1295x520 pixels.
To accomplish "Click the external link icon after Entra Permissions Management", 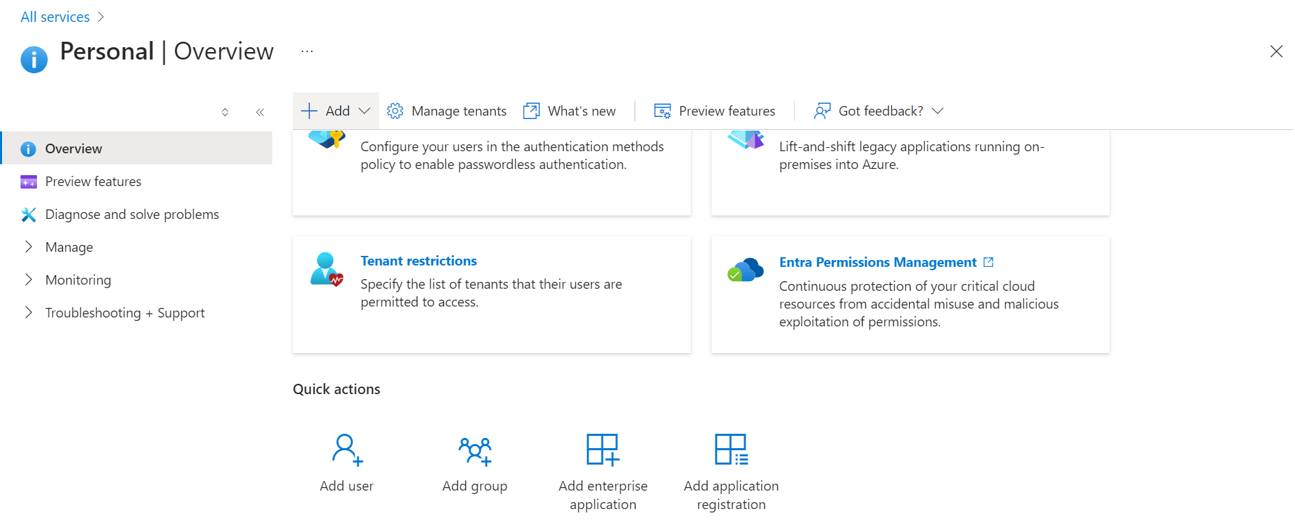I will click(x=989, y=262).
